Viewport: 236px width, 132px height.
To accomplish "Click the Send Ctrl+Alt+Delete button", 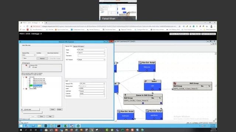I will tap(208, 34).
